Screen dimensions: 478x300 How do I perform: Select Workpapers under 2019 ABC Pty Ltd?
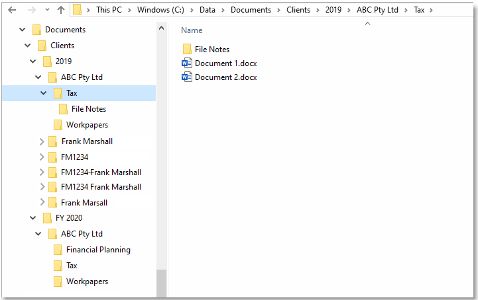click(x=88, y=125)
